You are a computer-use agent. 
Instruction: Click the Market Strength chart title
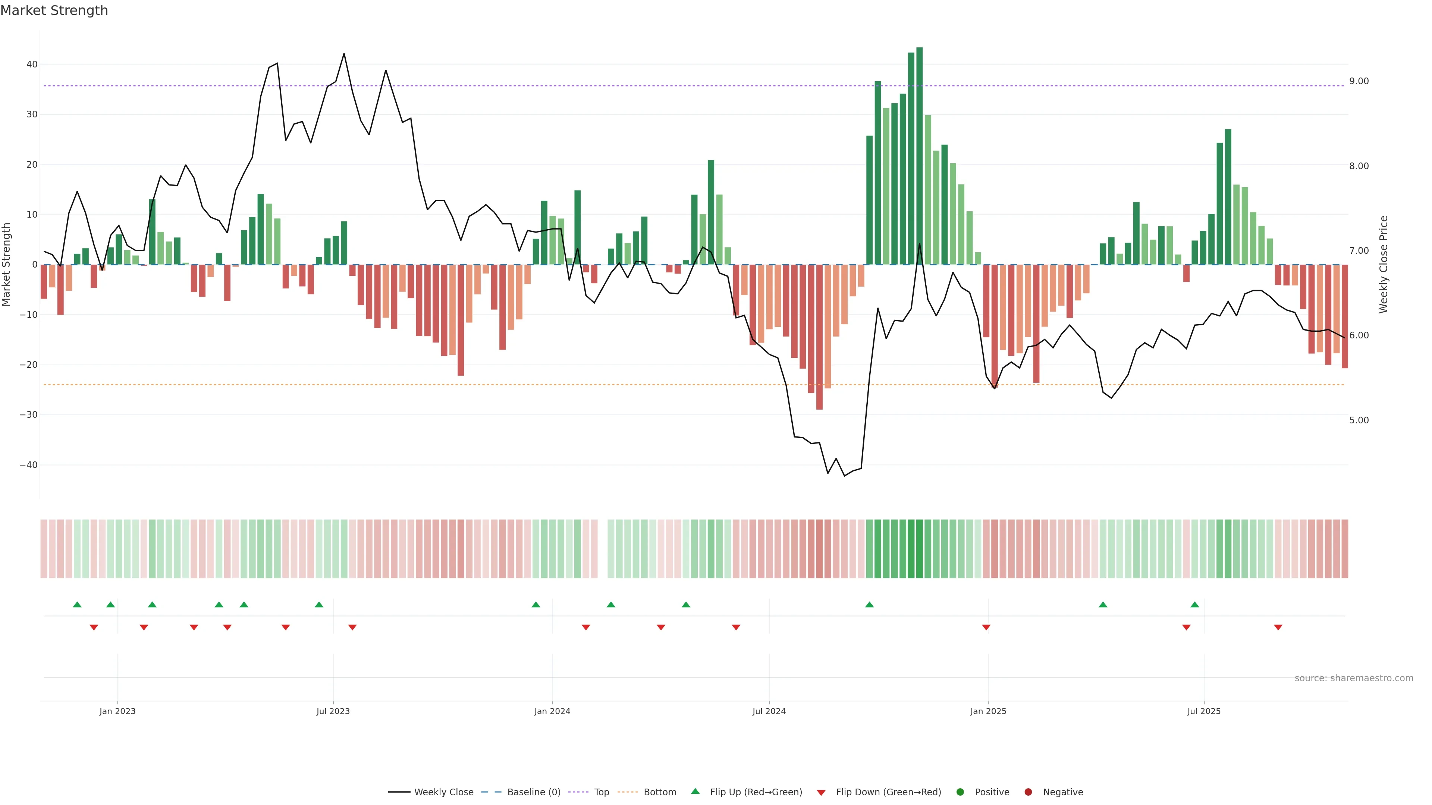pos(54,10)
